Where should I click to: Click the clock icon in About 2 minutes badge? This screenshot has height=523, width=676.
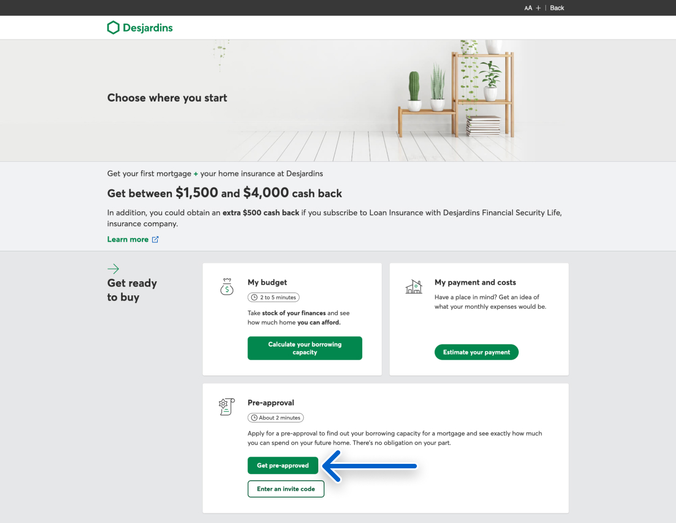[x=254, y=418]
